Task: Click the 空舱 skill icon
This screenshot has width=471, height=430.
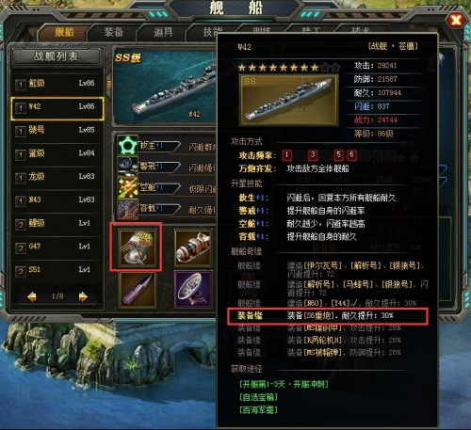Action: click(127, 187)
